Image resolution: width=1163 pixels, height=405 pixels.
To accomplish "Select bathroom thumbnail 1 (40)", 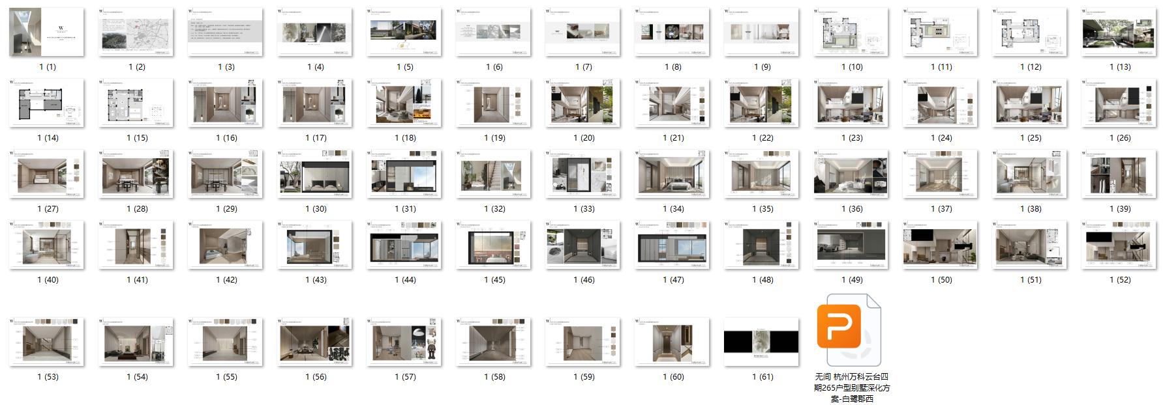I will 47,245.
